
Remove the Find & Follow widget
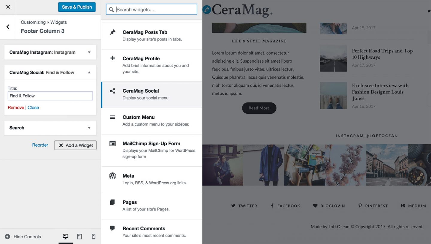[16, 107]
